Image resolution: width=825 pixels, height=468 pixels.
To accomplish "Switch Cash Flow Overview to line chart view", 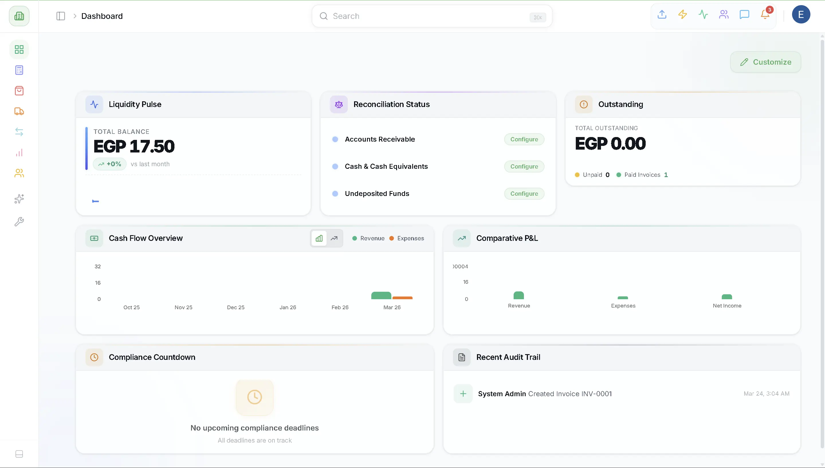I will pyautogui.click(x=334, y=238).
